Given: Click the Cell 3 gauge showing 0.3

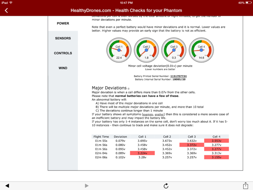Looking at the screenshot, I should pyautogui.click(x=174, y=50).
